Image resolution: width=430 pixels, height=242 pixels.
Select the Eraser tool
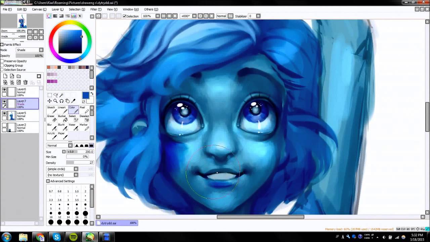click(x=51, y=118)
